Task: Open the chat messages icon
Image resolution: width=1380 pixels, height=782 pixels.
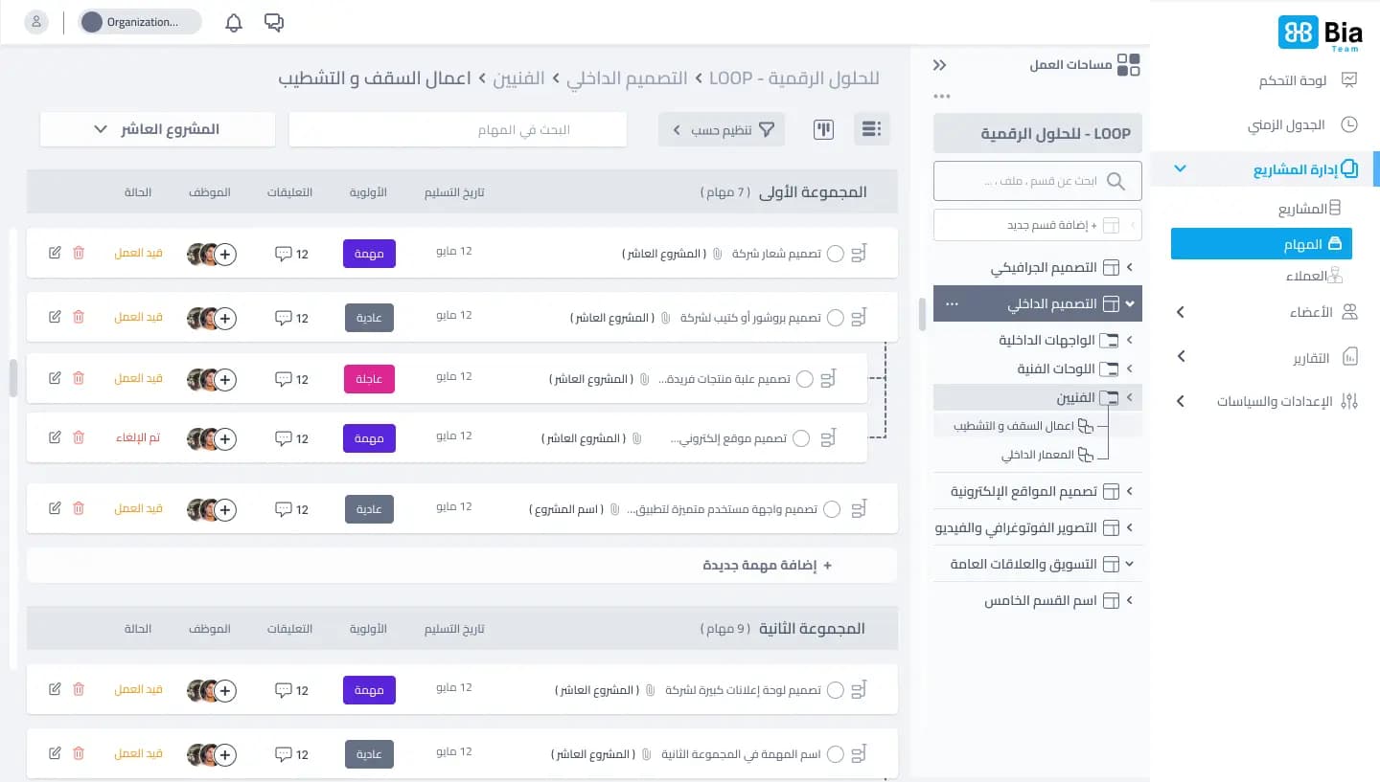Action: click(x=274, y=21)
